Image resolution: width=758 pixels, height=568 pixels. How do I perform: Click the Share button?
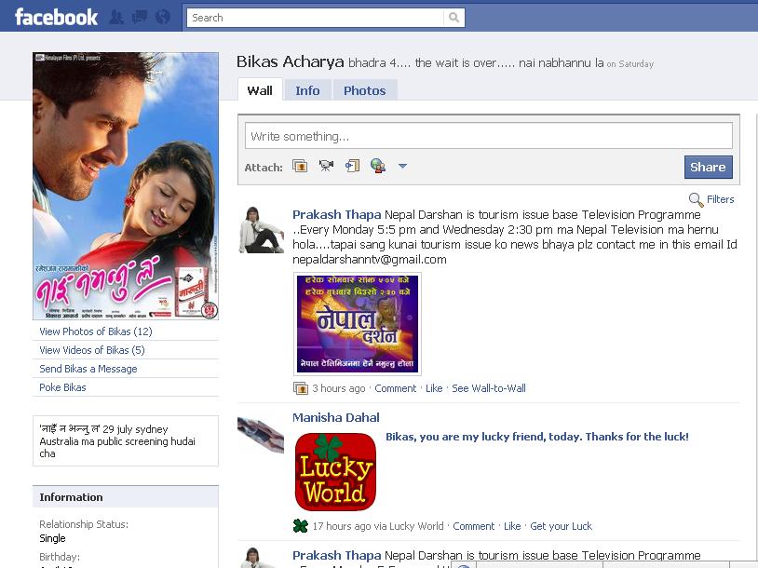709,168
